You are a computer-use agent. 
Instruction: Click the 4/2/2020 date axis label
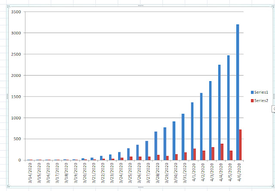(x=203, y=172)
